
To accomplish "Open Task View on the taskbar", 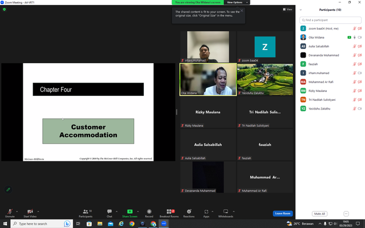I will [x=78, y=223].
